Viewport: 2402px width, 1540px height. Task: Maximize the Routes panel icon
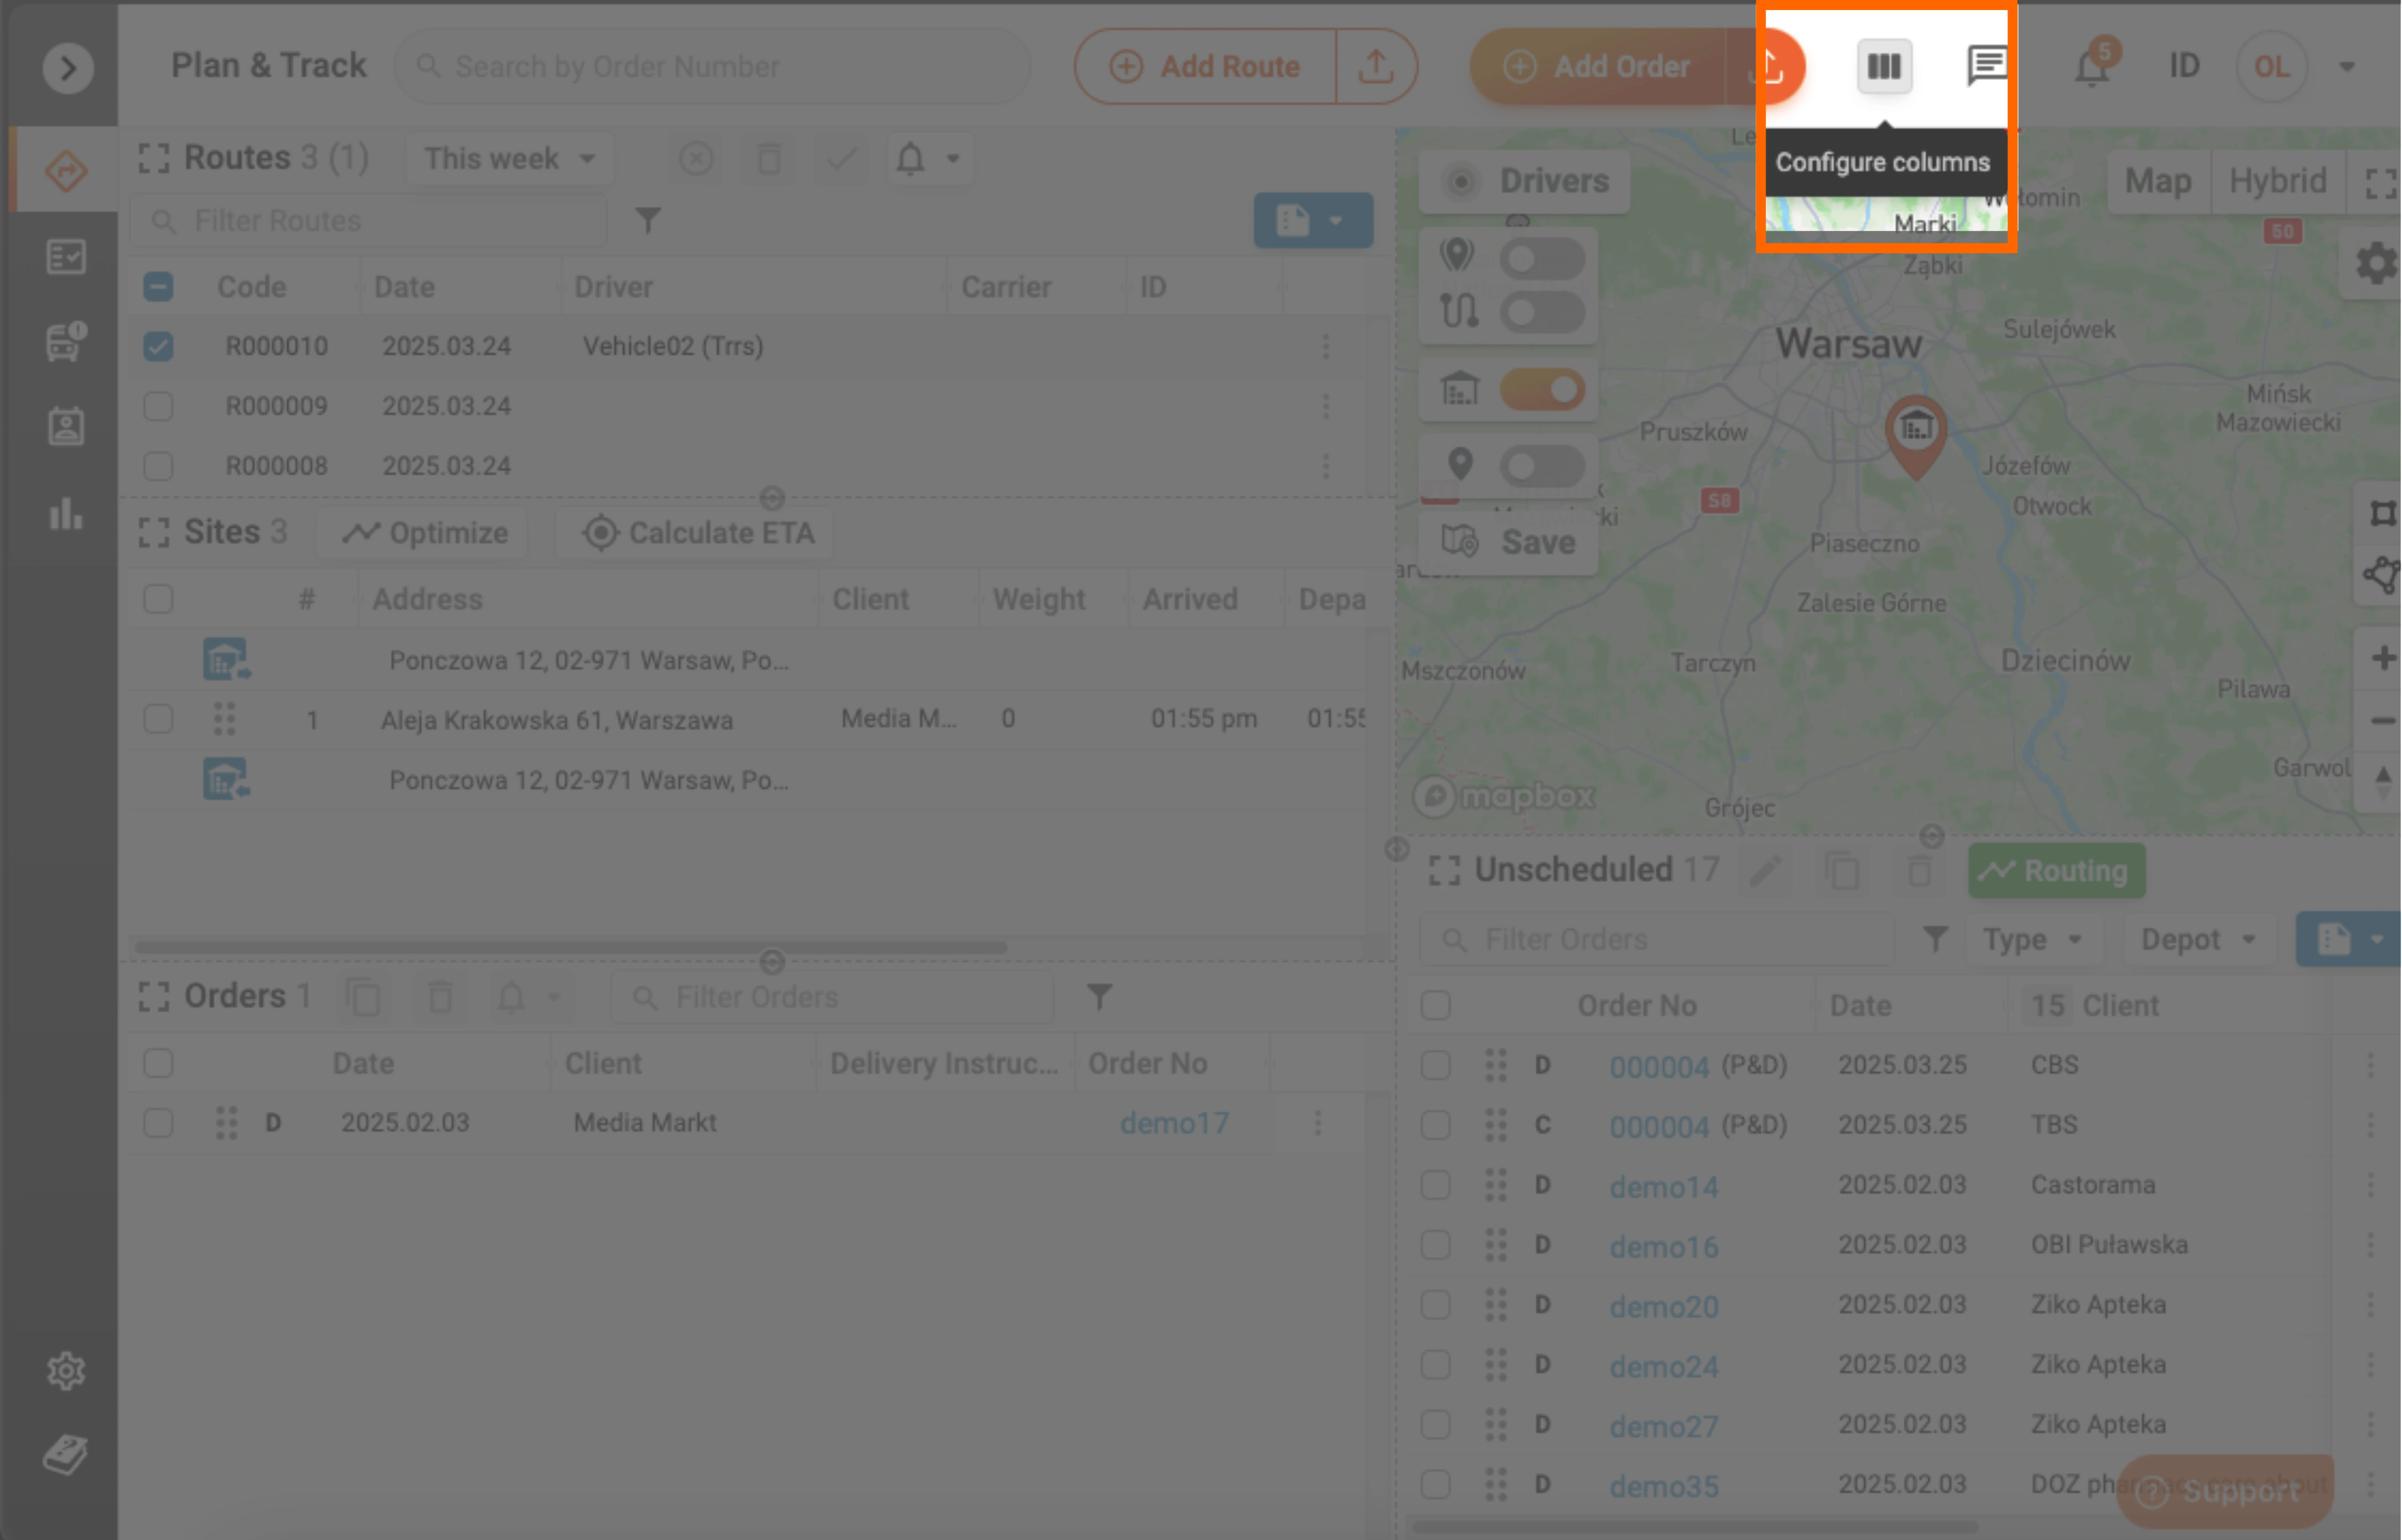(154, 158)
